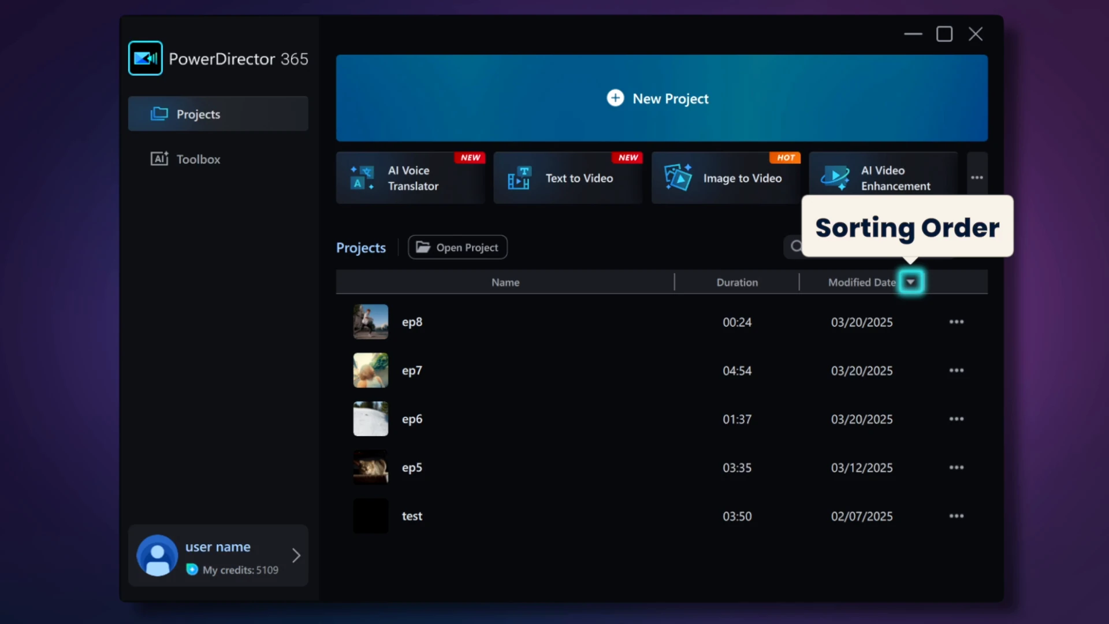This screenshot has width=1109, height=624.
Task: Click ep5 duration 03:35
Action: pyautogui.click(x=737, y=468)
